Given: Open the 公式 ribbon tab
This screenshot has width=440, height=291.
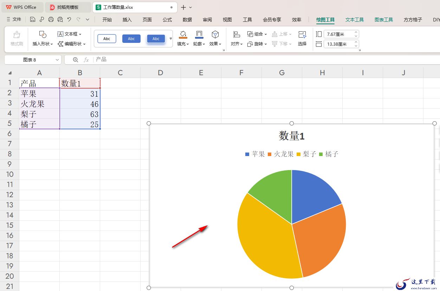Looking at the screenshot, I should click(167, 20).
